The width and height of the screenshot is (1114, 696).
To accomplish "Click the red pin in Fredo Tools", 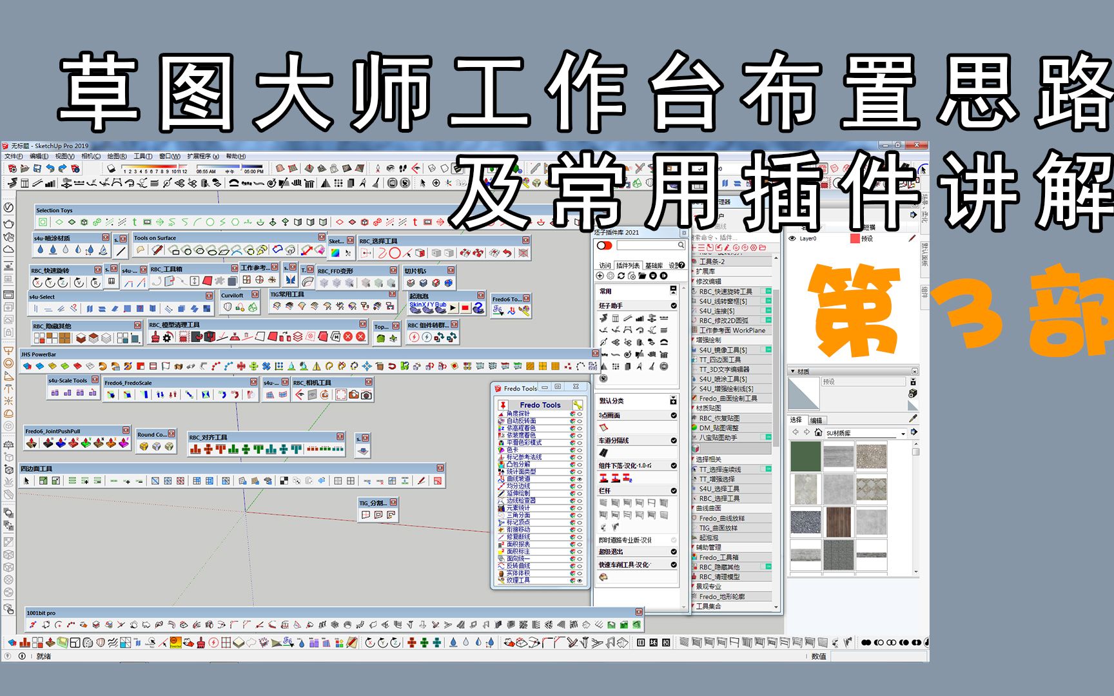I will coord(502,405).
